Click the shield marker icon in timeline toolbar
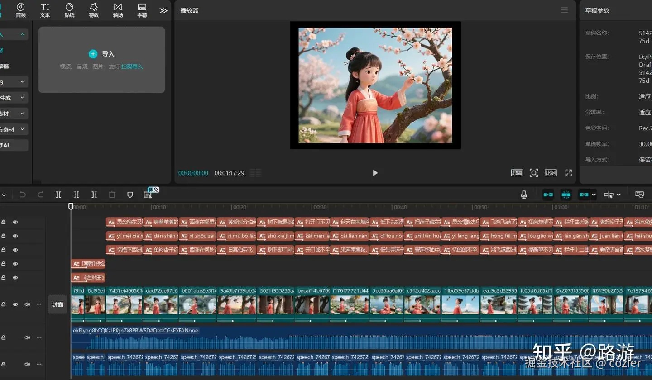 130,195
